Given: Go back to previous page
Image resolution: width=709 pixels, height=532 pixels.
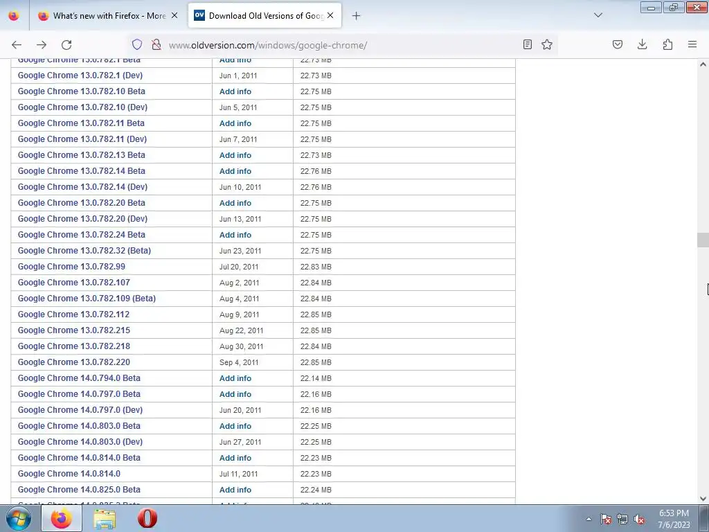Looking at the screenshot, I should [x=17, y=45].
